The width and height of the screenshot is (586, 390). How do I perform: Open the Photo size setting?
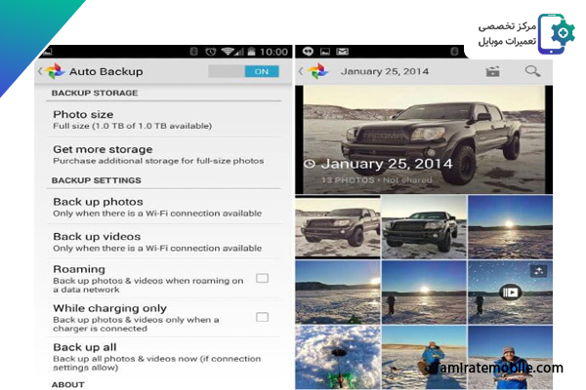point(164,119)
